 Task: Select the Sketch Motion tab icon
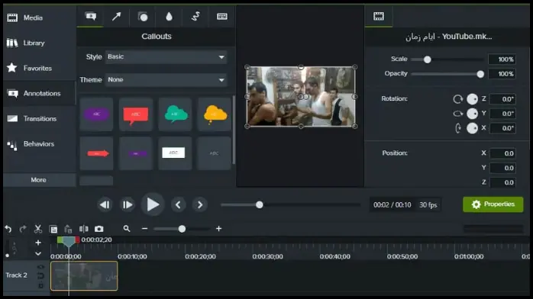(195, 16)
